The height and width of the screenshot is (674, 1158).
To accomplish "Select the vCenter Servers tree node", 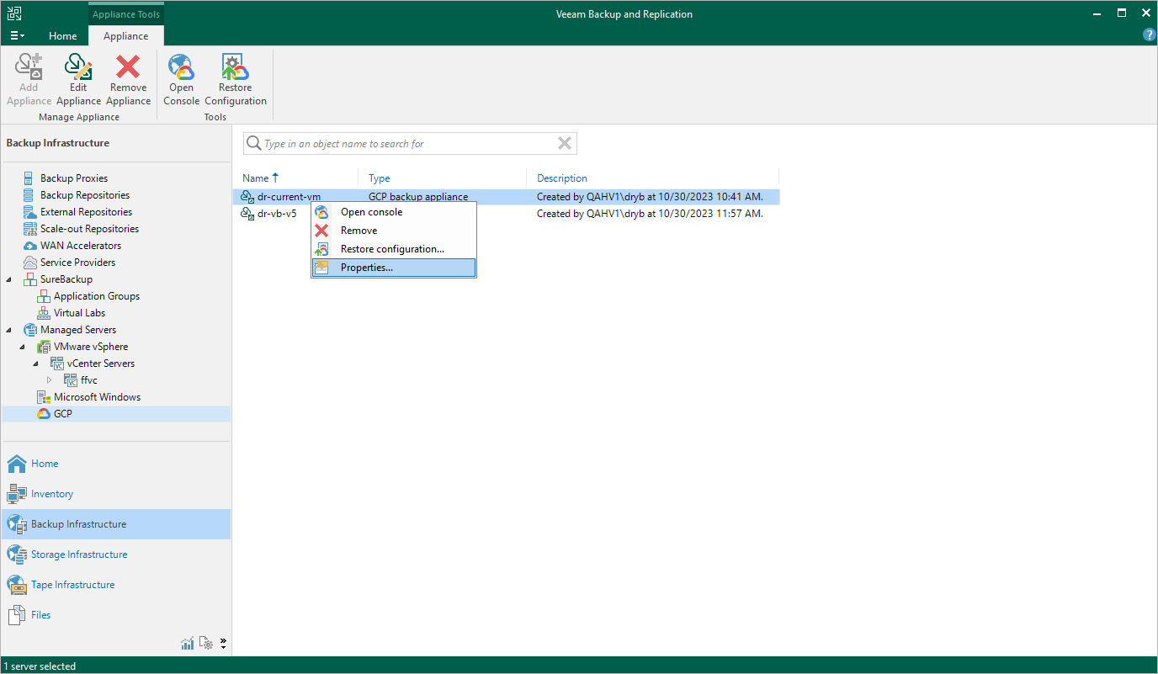I will tap(101, 364).
